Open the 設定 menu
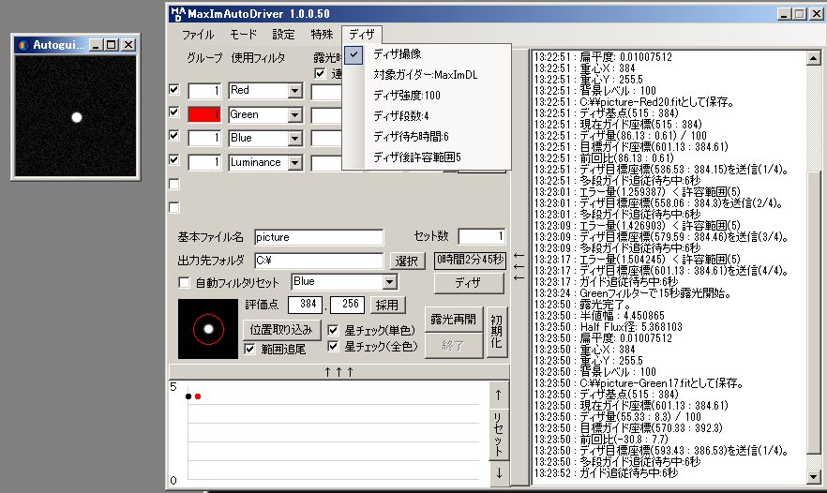827x493 pixels. pyautogui.click(x=283, y=35)
